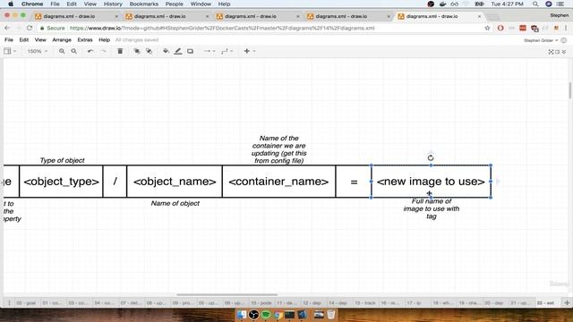Select the slash separator box

click(x=115, y=182)
